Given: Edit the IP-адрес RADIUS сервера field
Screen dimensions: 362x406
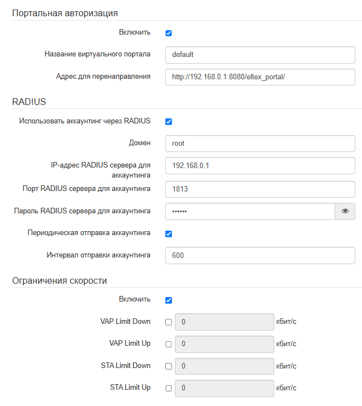Looking at the screenshot, I should coord(260,166).
